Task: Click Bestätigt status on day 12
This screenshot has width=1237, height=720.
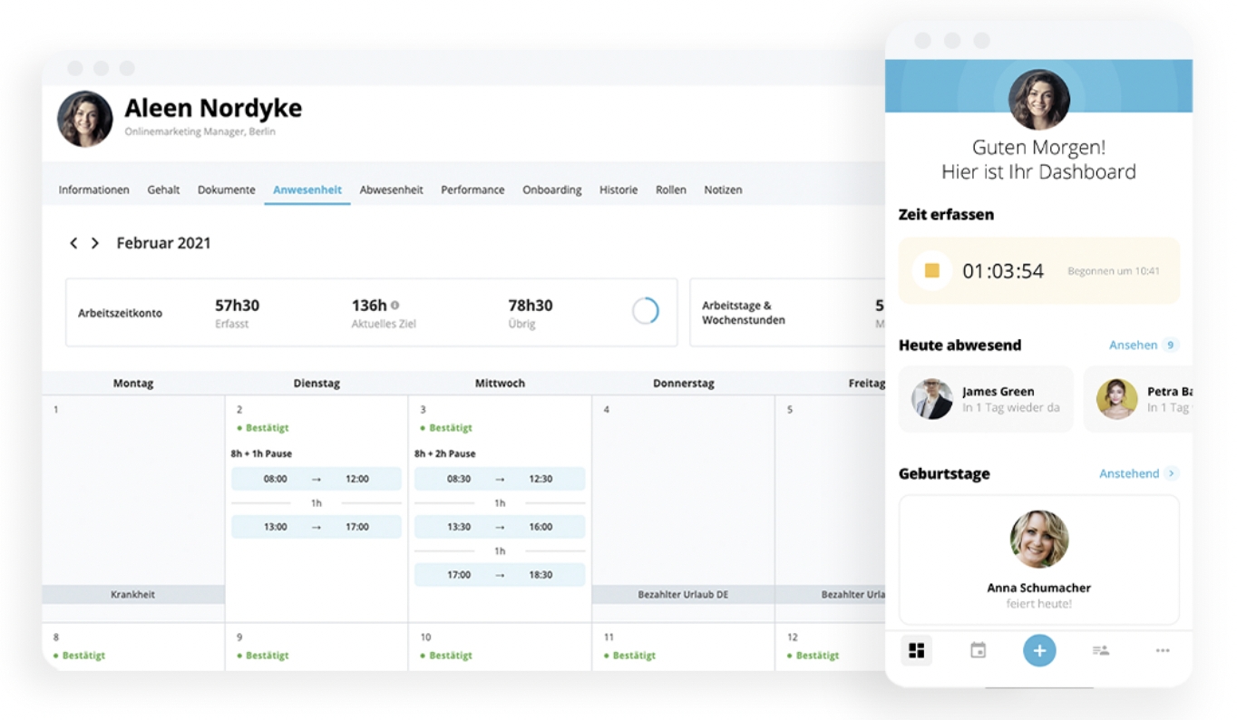Action: point(813,656)
